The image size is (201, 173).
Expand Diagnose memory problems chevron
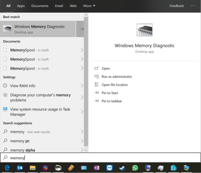click(82, 97)
